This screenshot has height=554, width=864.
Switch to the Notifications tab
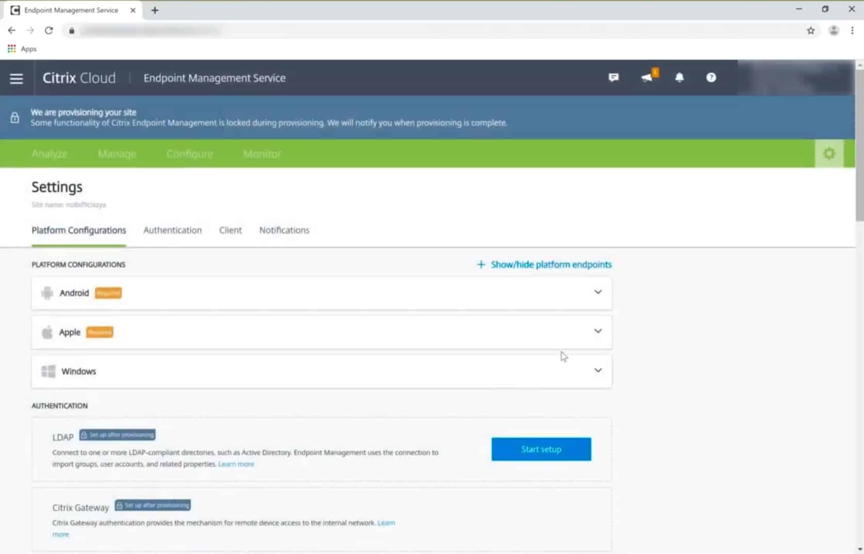(x=284, y=230)
